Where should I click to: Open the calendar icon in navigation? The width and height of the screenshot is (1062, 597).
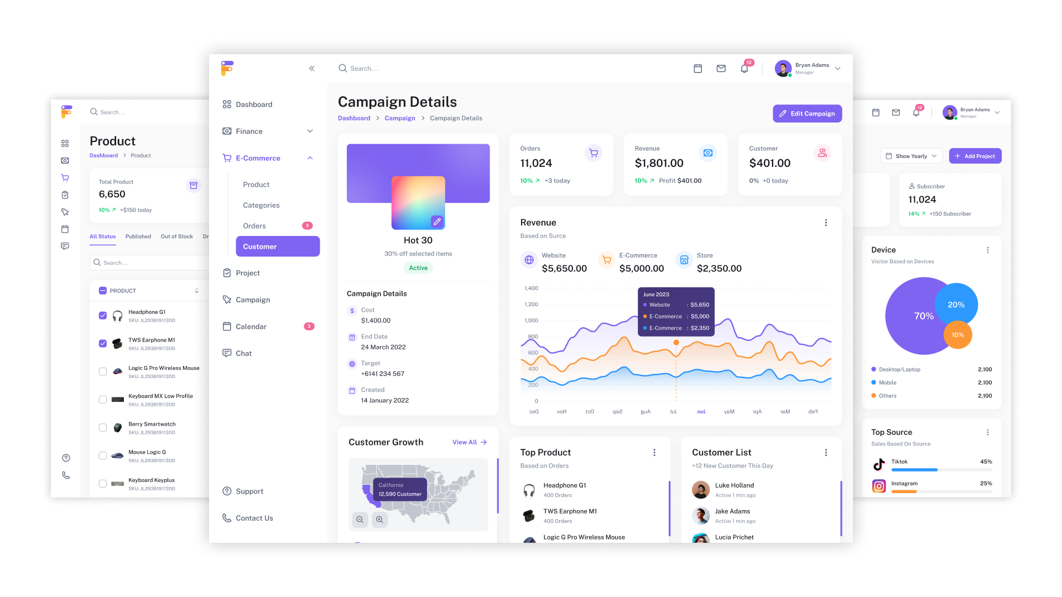(226, 326)
